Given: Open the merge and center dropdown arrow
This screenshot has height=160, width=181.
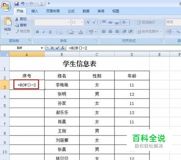Looking at the screenshot, I should 161,31.
